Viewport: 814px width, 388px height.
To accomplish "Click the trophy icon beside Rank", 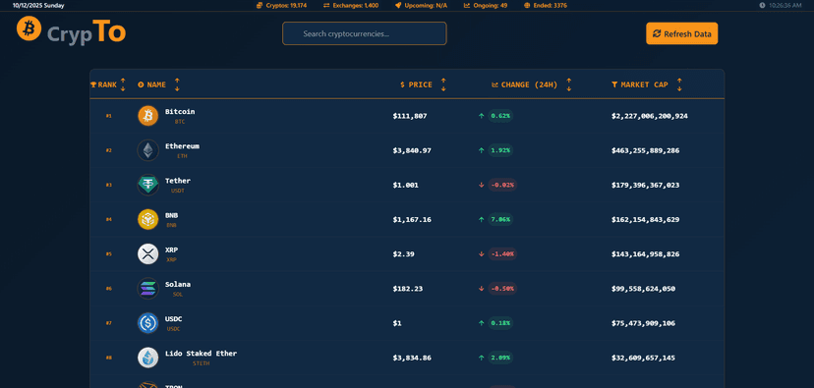I will 93,84.
